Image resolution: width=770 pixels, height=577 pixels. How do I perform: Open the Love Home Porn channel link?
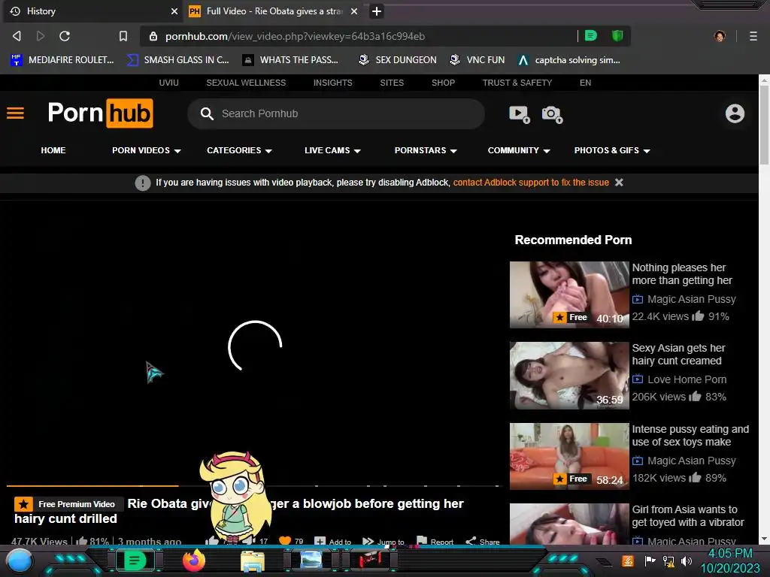(687, 379)
